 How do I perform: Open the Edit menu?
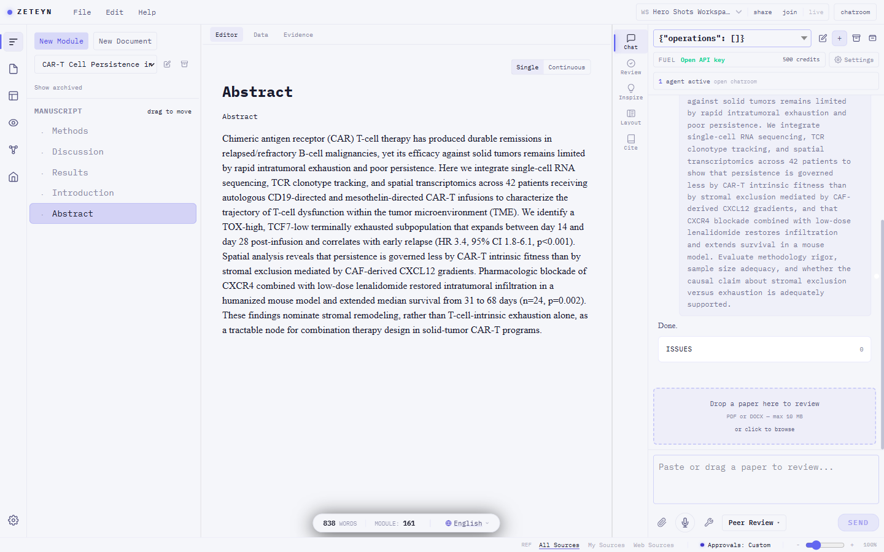pyautogui.click(x=114, y=12)
